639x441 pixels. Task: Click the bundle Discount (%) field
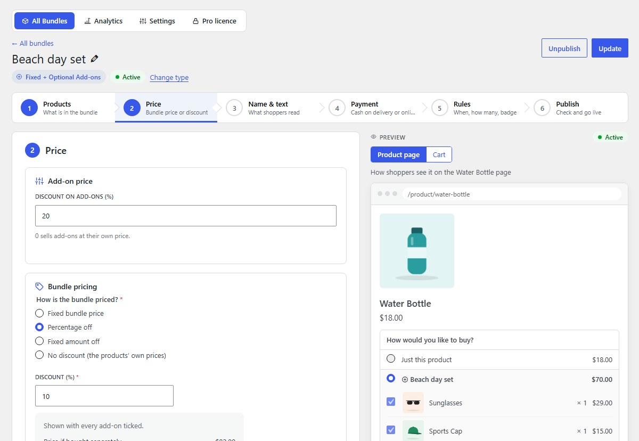104,396
